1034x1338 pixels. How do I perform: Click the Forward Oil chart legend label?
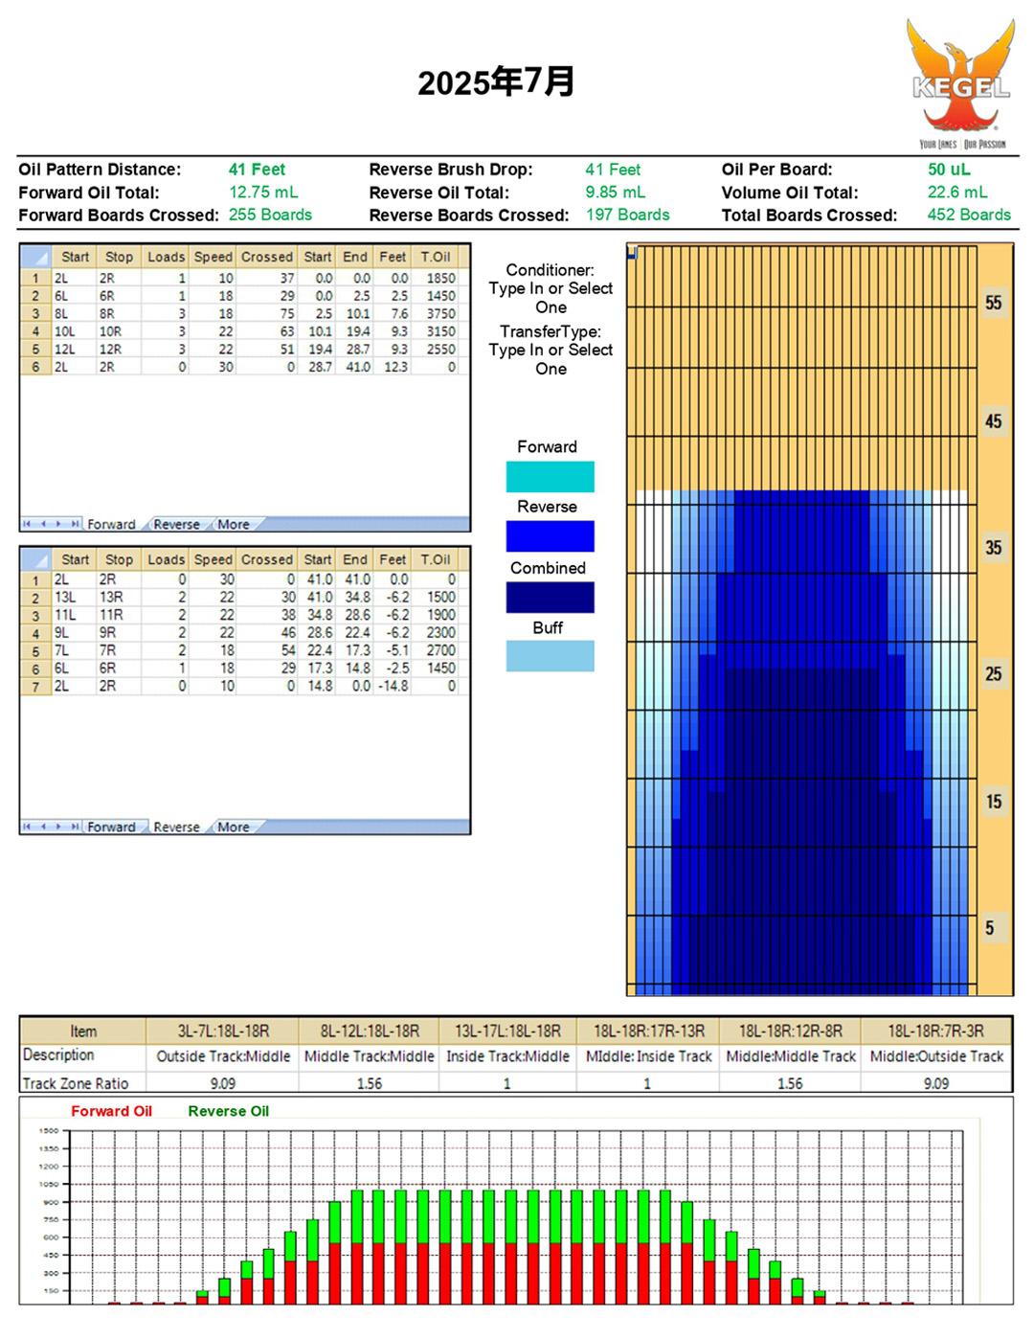point(111,1111)
